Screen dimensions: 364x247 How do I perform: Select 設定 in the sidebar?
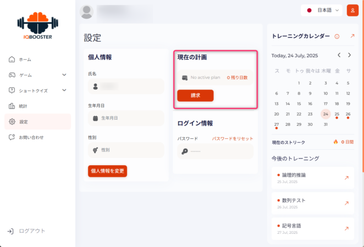[x=37, y=122]
